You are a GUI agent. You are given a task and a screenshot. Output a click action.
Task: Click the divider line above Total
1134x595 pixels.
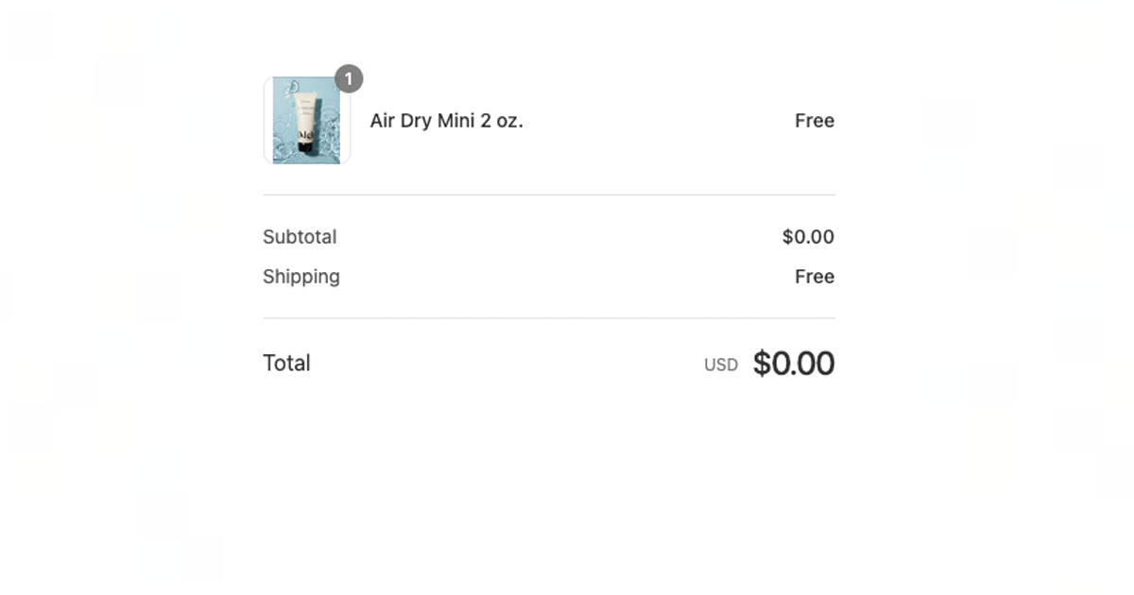pyautogui.click(x=548, y=318)
